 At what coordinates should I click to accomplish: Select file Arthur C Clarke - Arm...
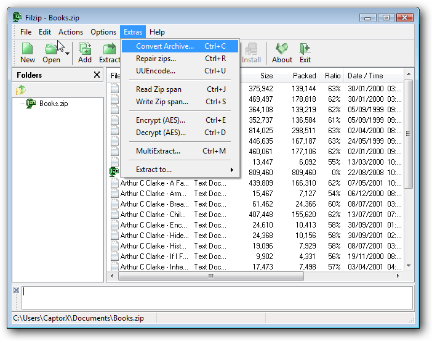click(153, 194)
